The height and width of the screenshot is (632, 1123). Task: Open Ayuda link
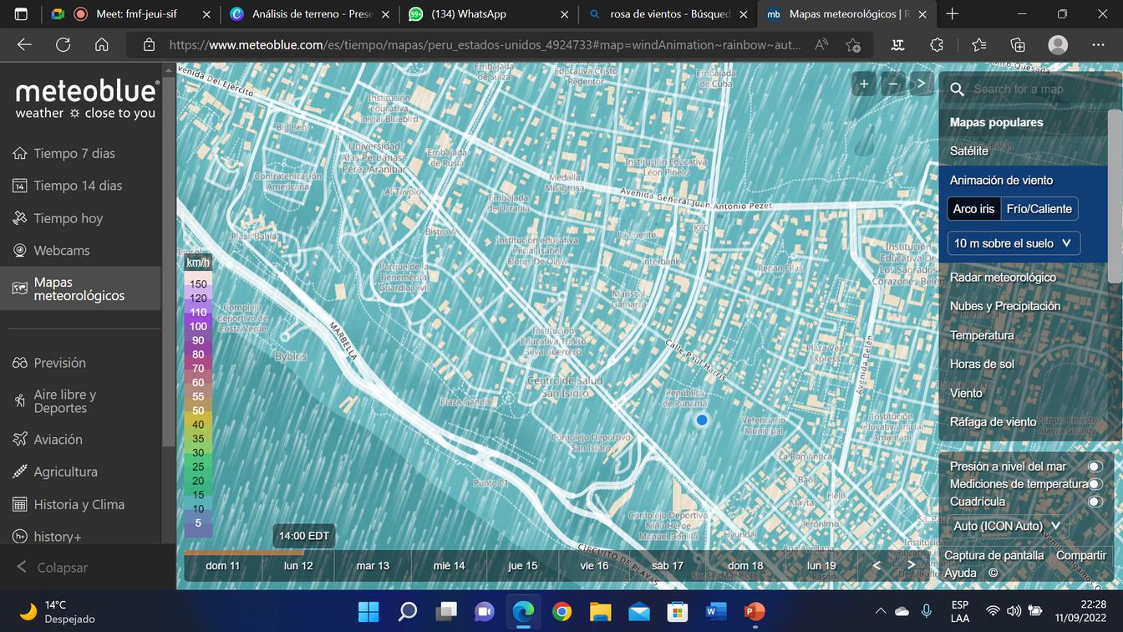point(960,573)
